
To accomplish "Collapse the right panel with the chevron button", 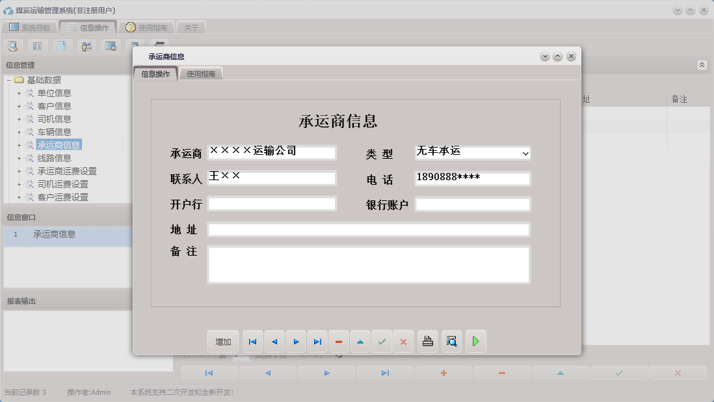I will 702,65.
